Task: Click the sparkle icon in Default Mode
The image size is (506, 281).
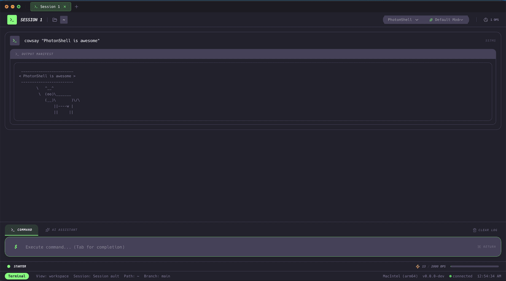Action: coord(431,20)
